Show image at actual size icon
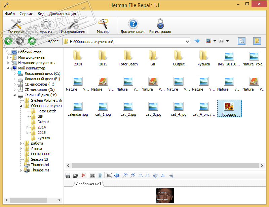Viewport: 269px width, 207px height. pos(109,175)
